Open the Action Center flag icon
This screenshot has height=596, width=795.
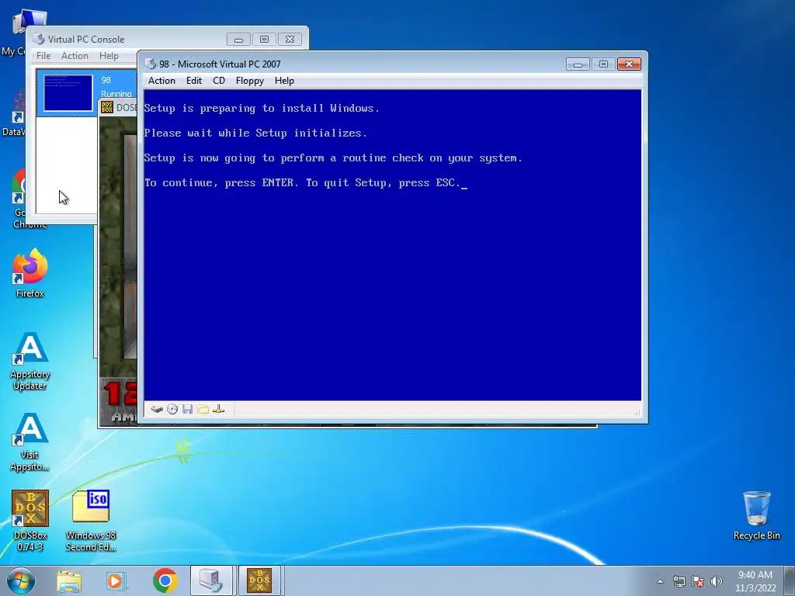pyautogui.click(x=698, y=581)
